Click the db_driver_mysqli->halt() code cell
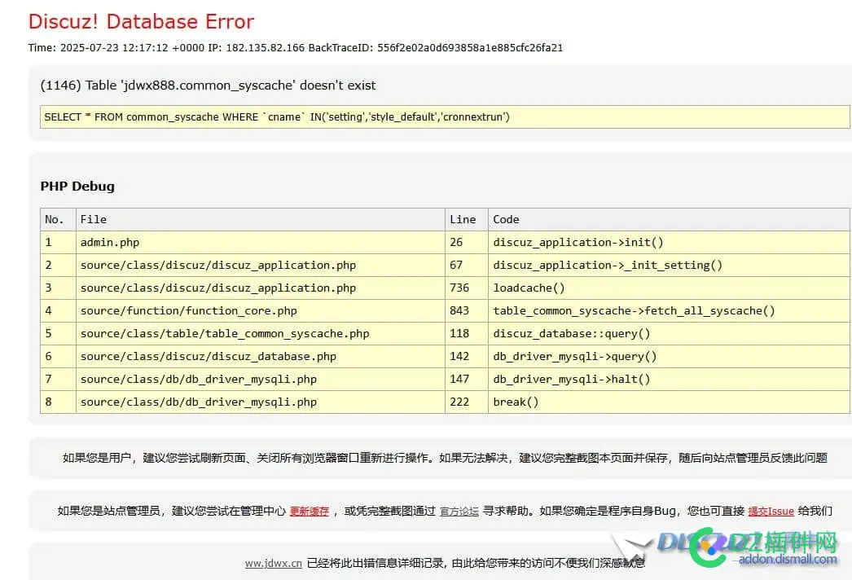This screenshot has height=580, width=852. coord(571,380)
